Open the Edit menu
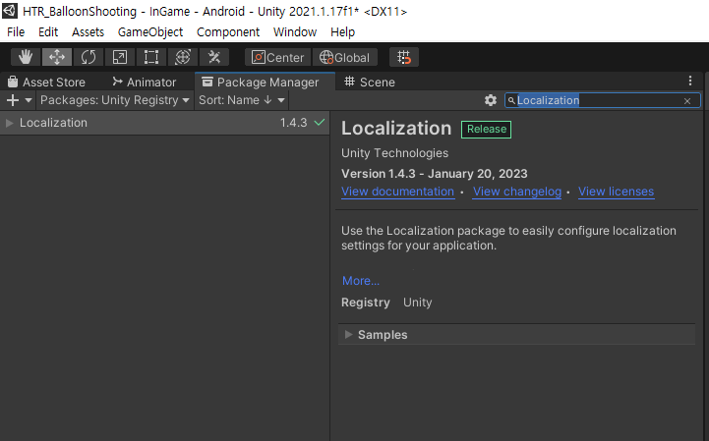Image resolution: width=709 pixels, height=441 pixels. (x=48, y=32)
